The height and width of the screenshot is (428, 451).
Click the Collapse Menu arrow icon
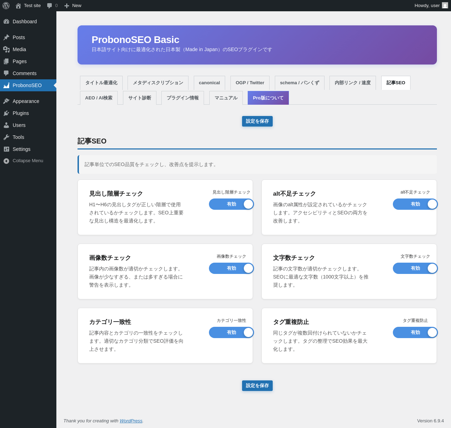(6, 161)
